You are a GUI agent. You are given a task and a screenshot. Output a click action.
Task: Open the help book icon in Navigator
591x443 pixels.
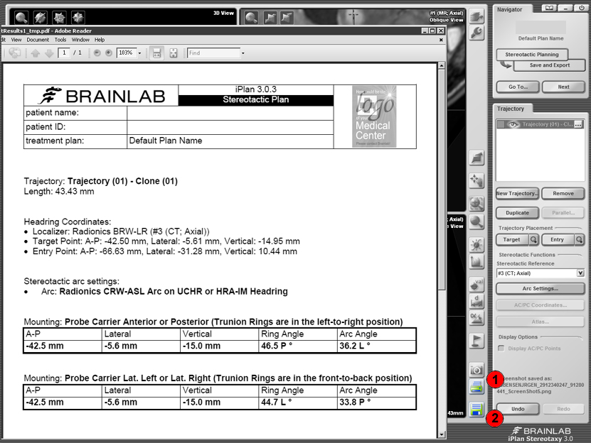548,9
